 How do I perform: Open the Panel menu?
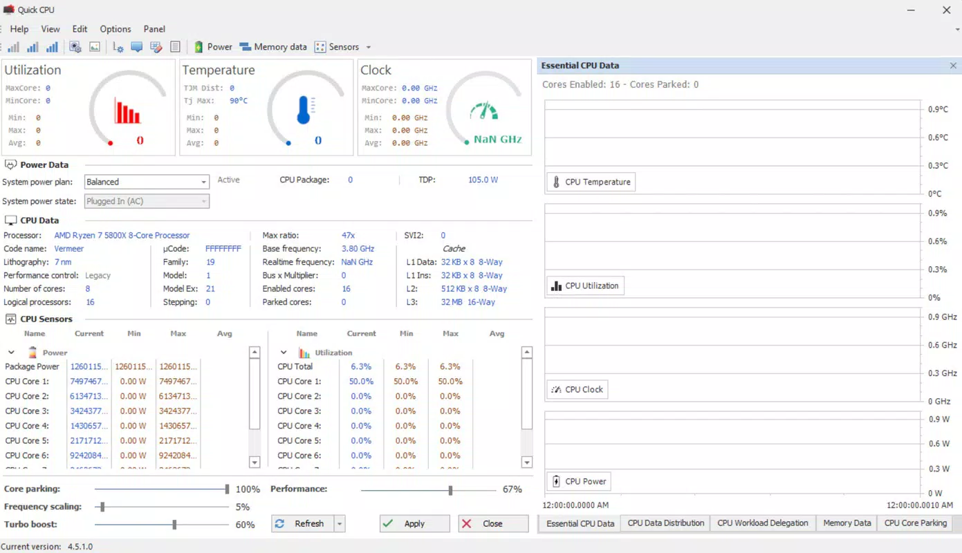pos(154,29)
